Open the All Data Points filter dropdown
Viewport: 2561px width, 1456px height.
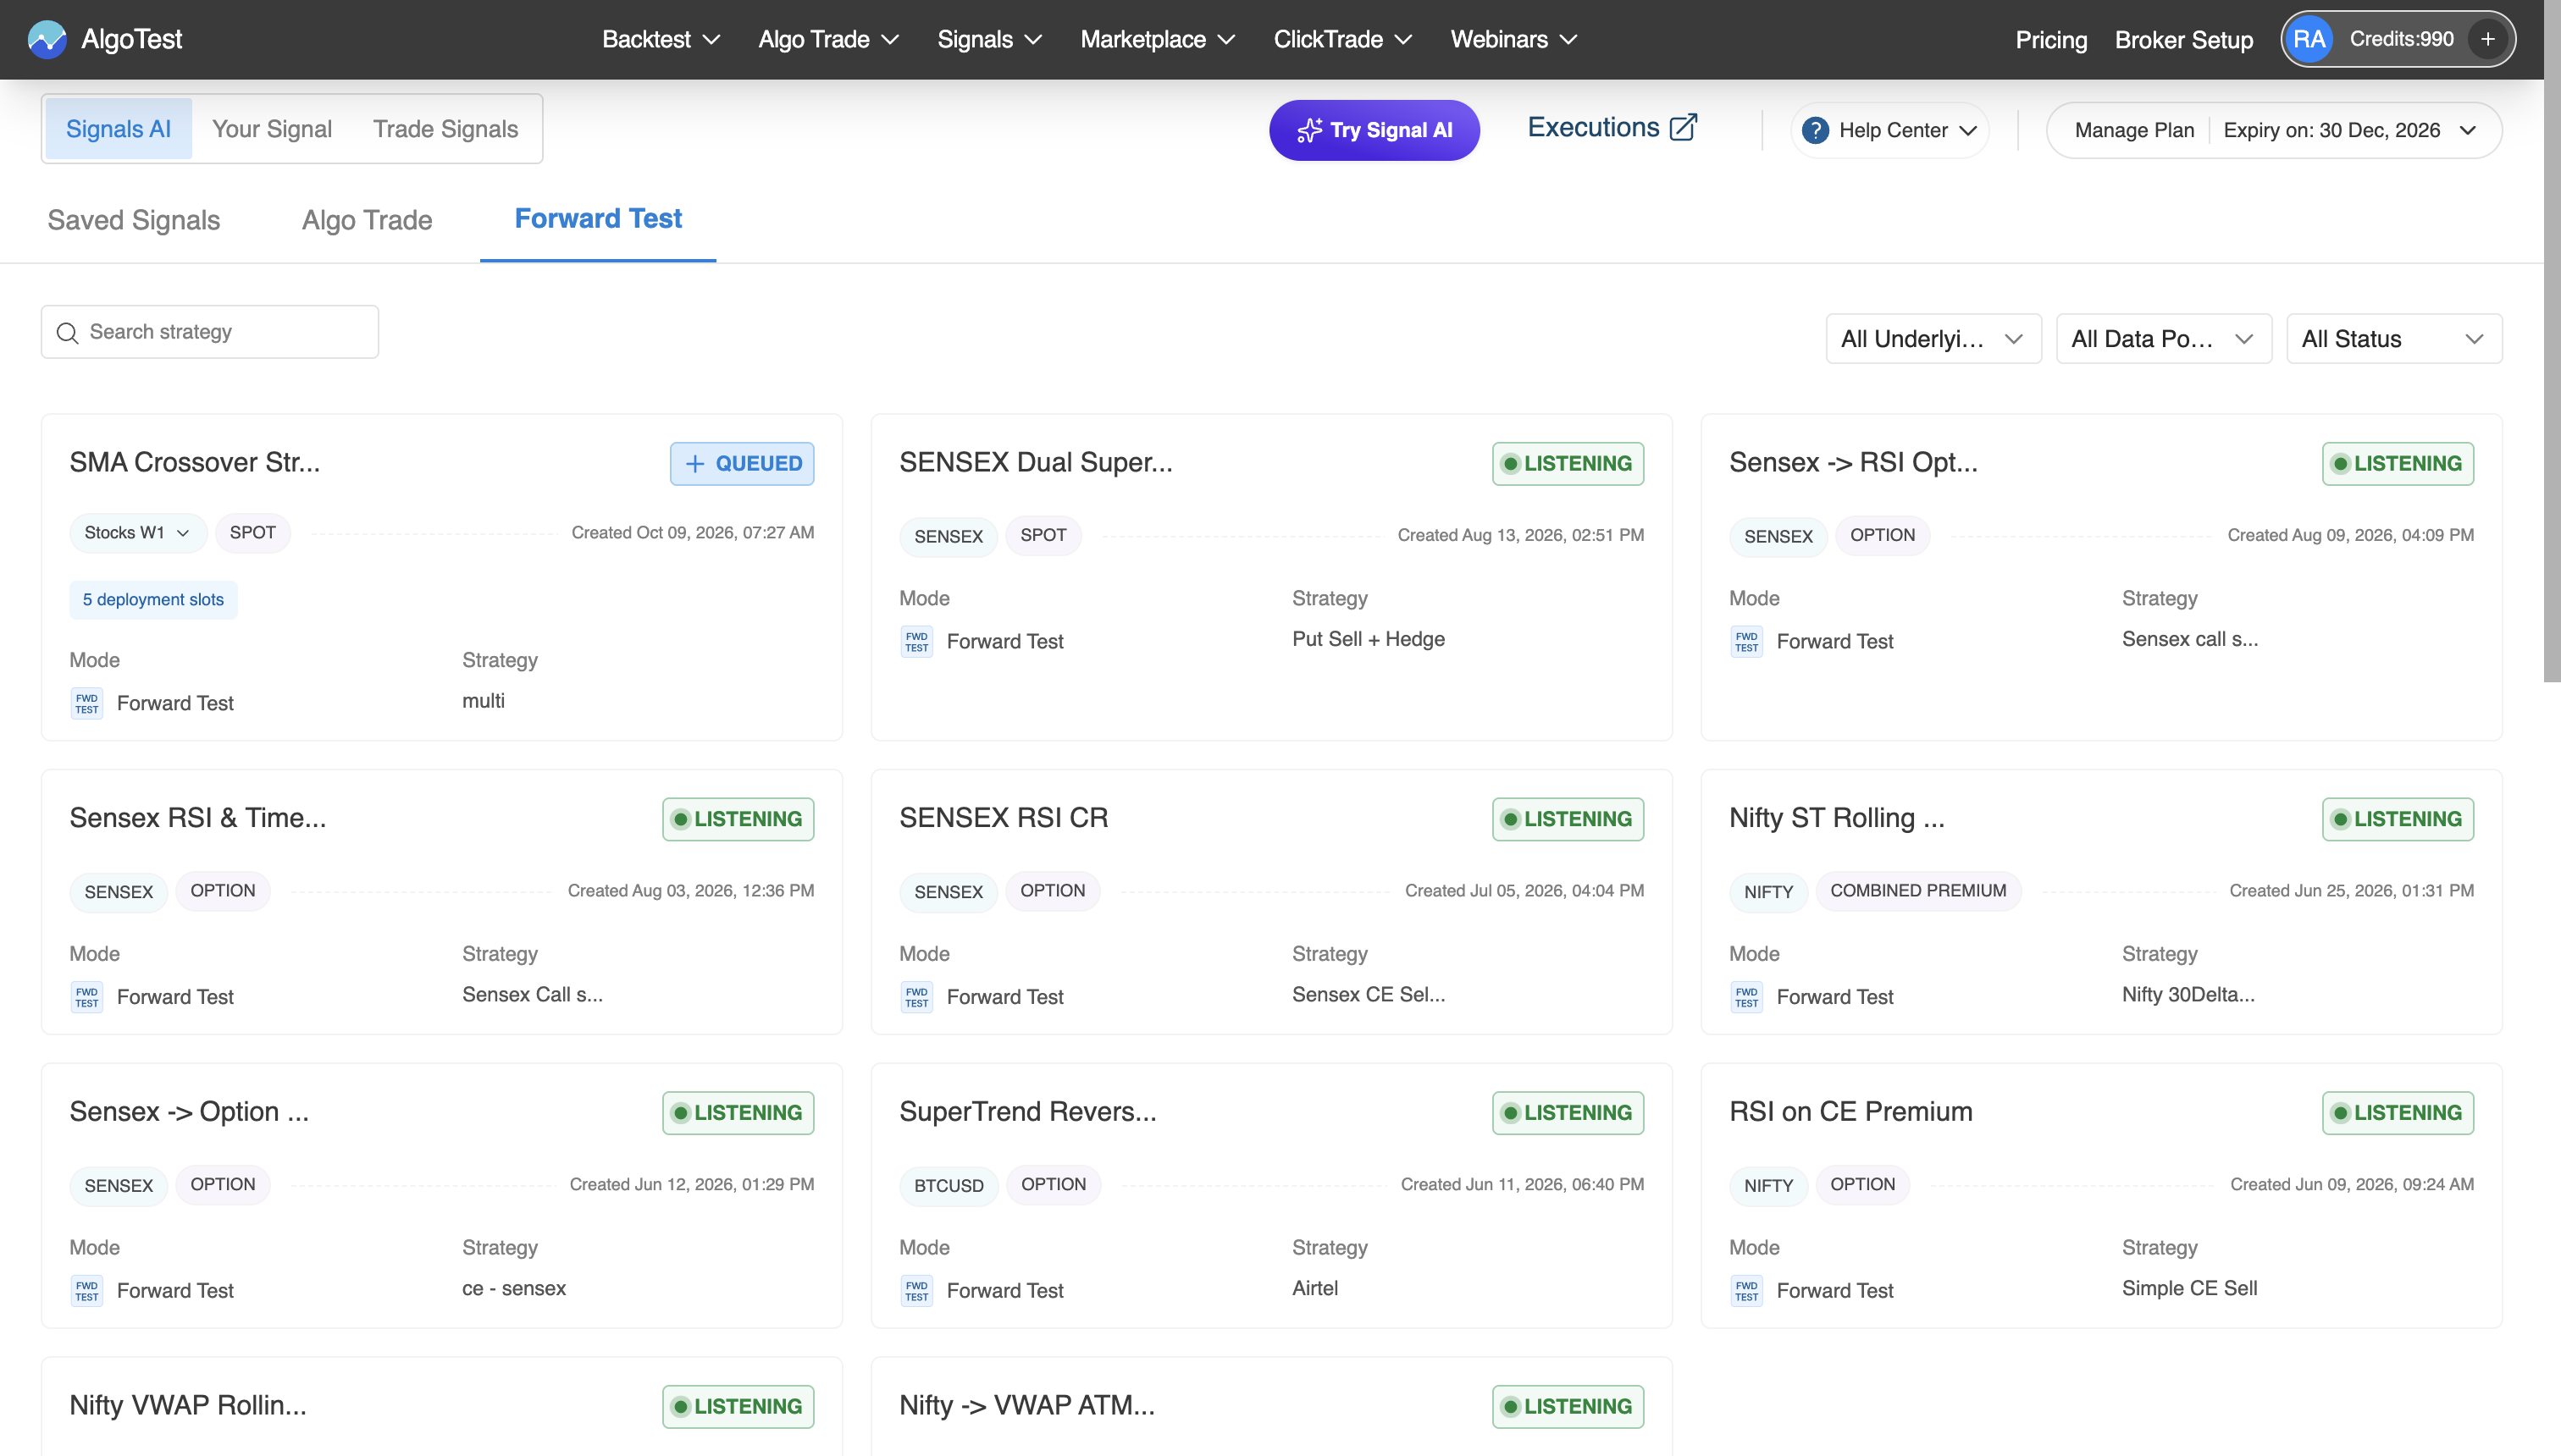click(2163, 339)
